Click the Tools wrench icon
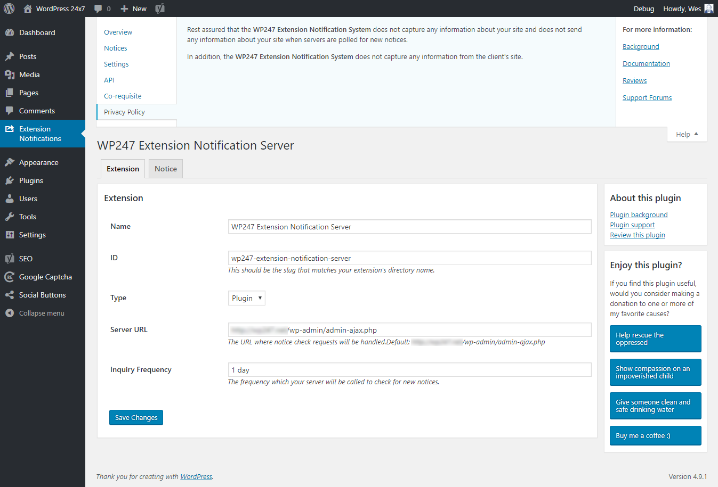718x487 pixels. coord(10,217)
